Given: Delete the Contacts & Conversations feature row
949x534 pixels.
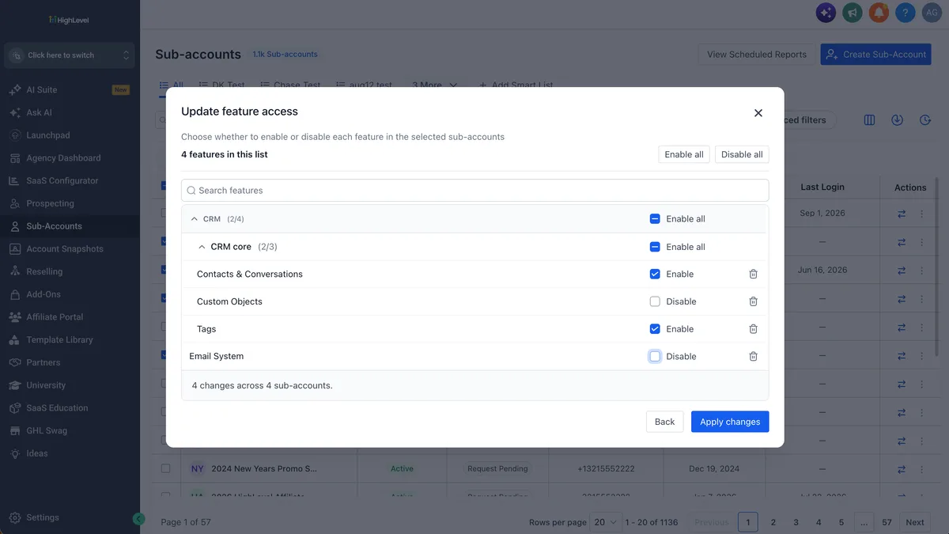Looking at the screenshot, I should click(x=753, y=274).
